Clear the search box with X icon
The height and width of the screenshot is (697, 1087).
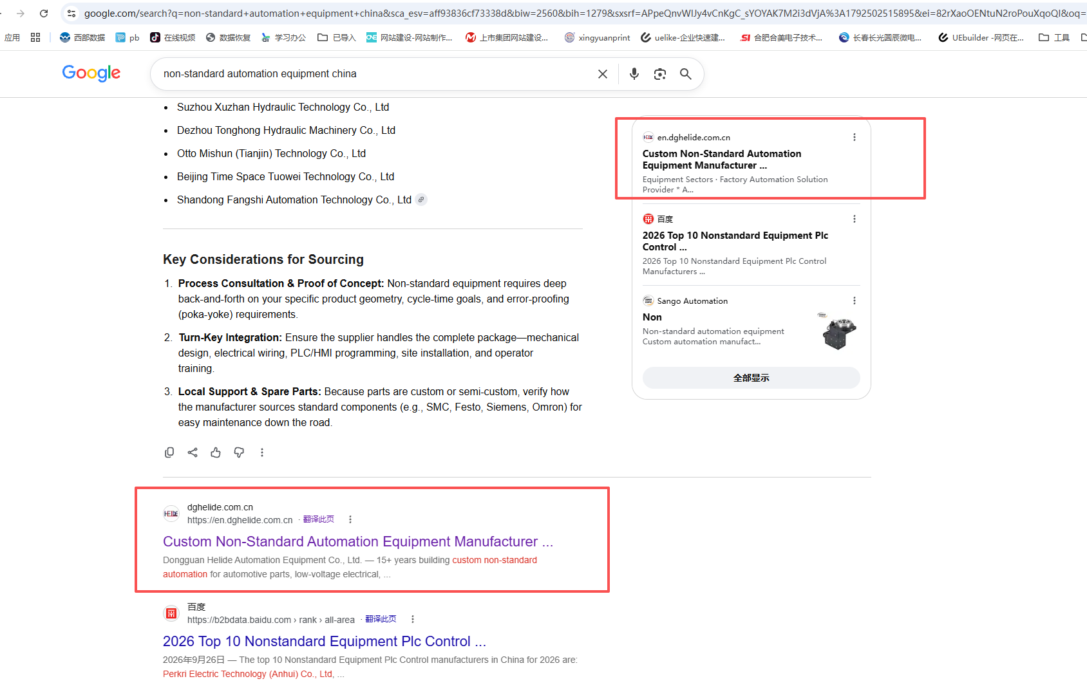(603, 74)
